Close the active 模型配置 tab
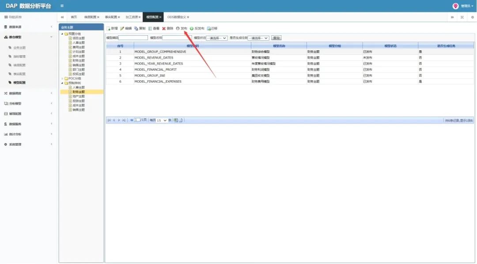This screenshot has width=477, height=264. (x=160, y=17)
